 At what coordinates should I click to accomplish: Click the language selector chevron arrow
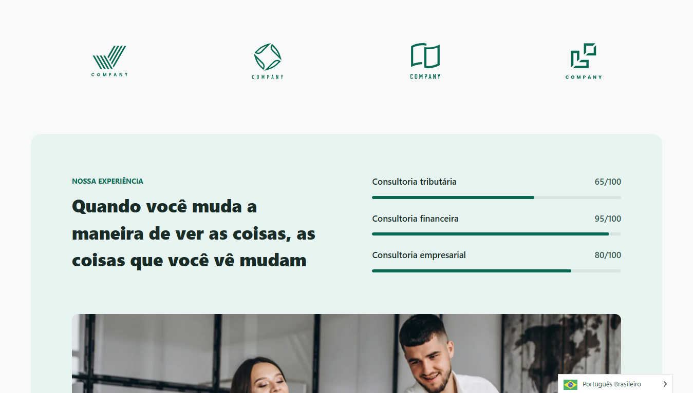click(x=665, y=384)
